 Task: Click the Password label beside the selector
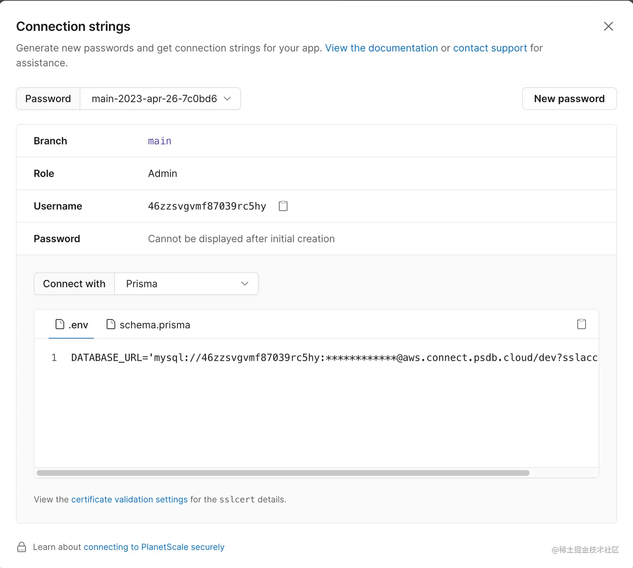click(48, 99)
